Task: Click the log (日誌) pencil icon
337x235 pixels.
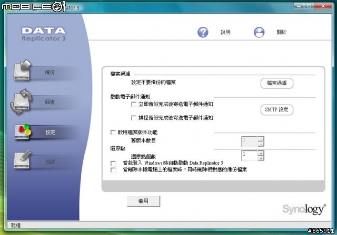Action: (22, 159)
